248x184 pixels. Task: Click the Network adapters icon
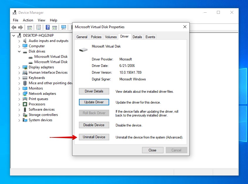point(25,94)
